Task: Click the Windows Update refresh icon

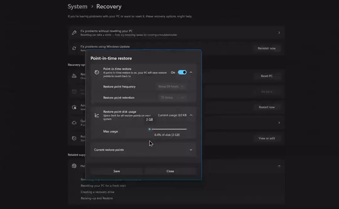Action: pyautogui.click(x=74, y=48)
